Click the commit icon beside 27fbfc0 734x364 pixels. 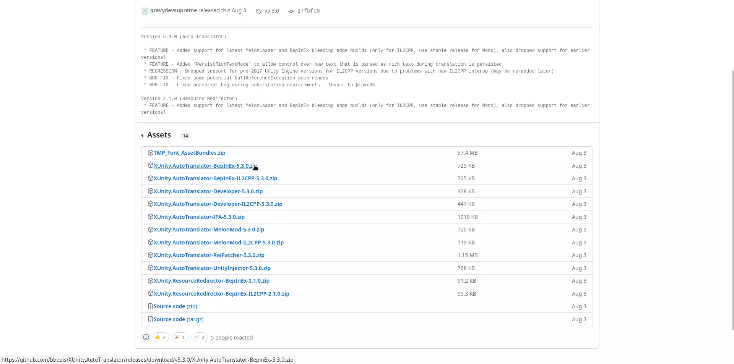291,11
